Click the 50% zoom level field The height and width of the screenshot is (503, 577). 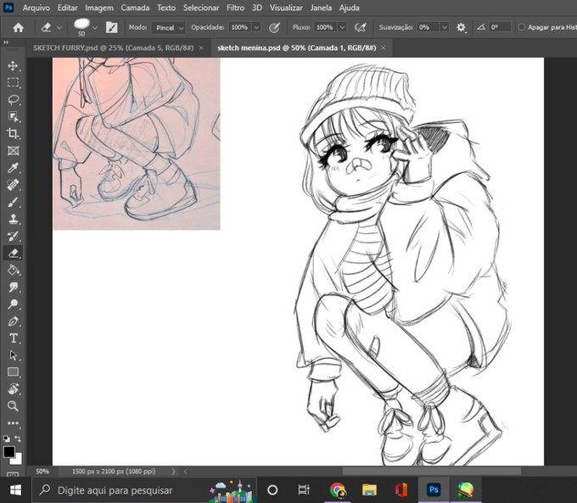point(42,472)
